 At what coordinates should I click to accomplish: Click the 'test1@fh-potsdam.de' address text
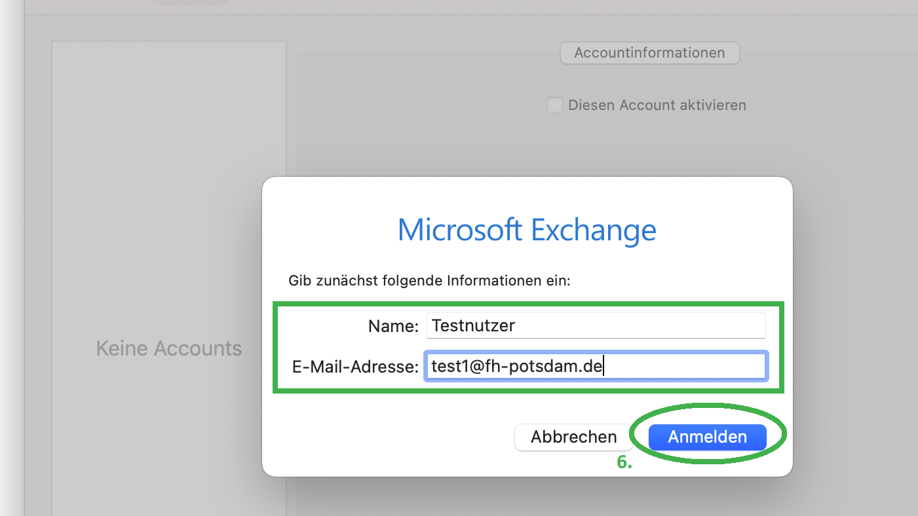tap(516, 366)
